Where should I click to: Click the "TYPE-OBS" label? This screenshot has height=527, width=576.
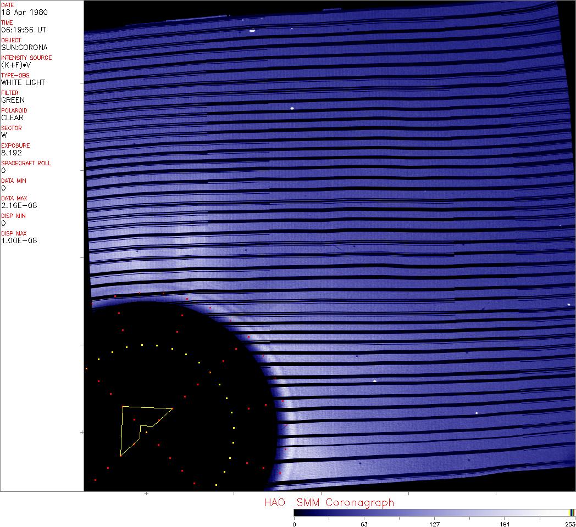tap(15, 75)
